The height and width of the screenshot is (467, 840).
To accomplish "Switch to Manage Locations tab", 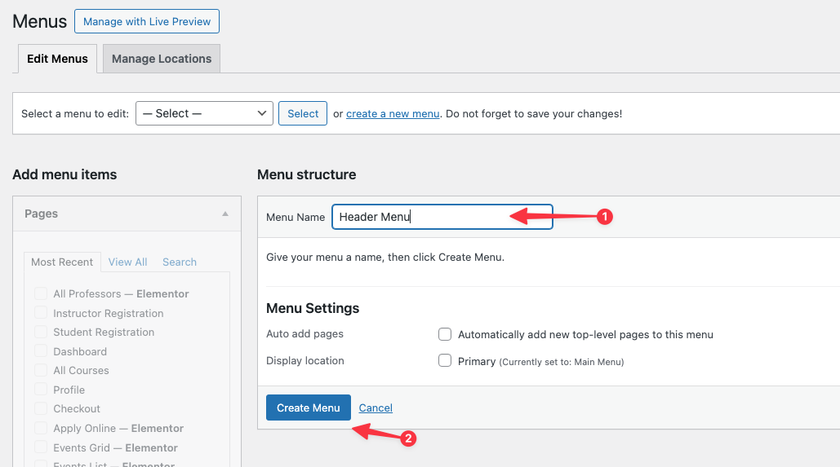I will click(162, 59).
